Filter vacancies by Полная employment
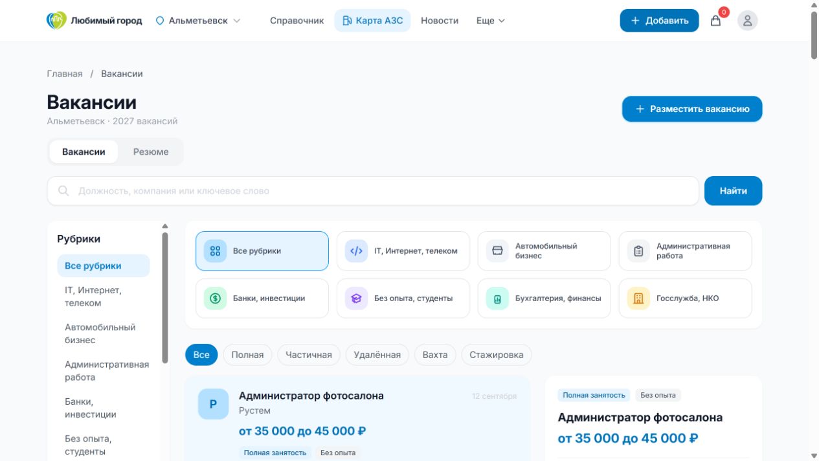This screenshot has height=461, width=819. 247,355
